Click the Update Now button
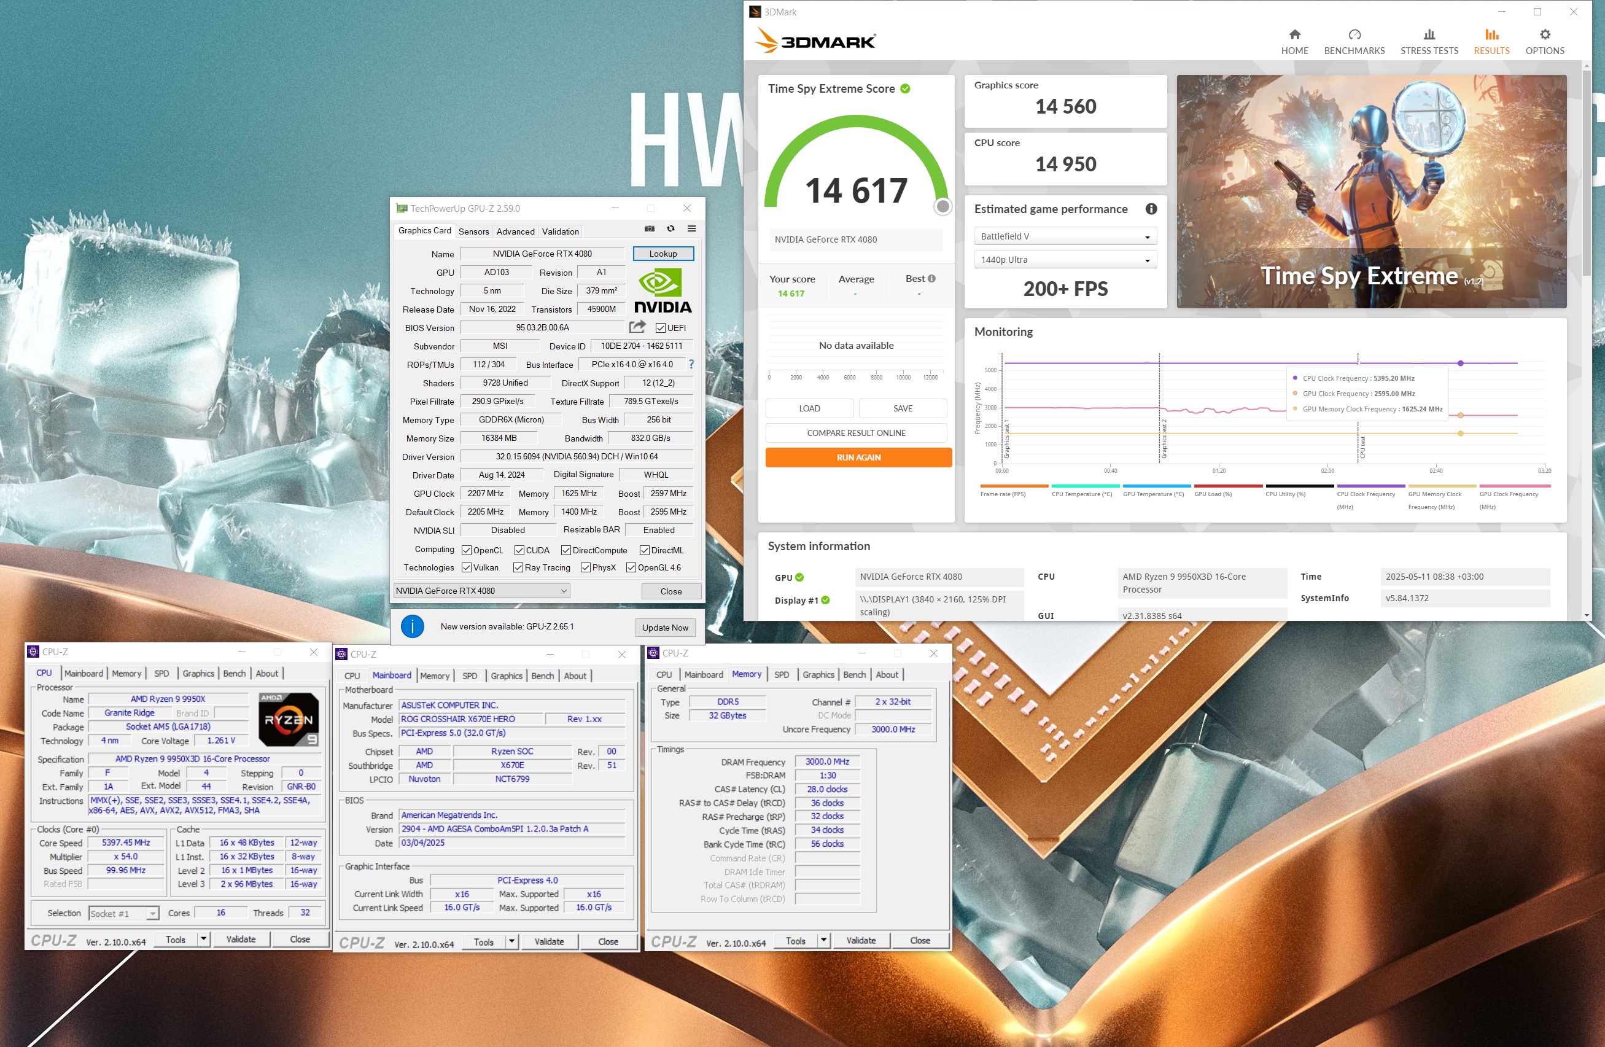Viewport: 1605px width, 1047px height. (x=665, y=628)
